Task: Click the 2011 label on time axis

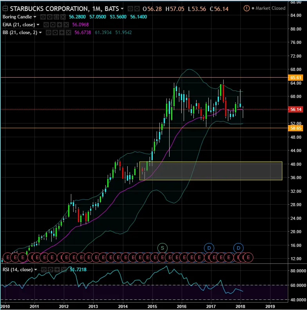Action: (x=34, y=306)
